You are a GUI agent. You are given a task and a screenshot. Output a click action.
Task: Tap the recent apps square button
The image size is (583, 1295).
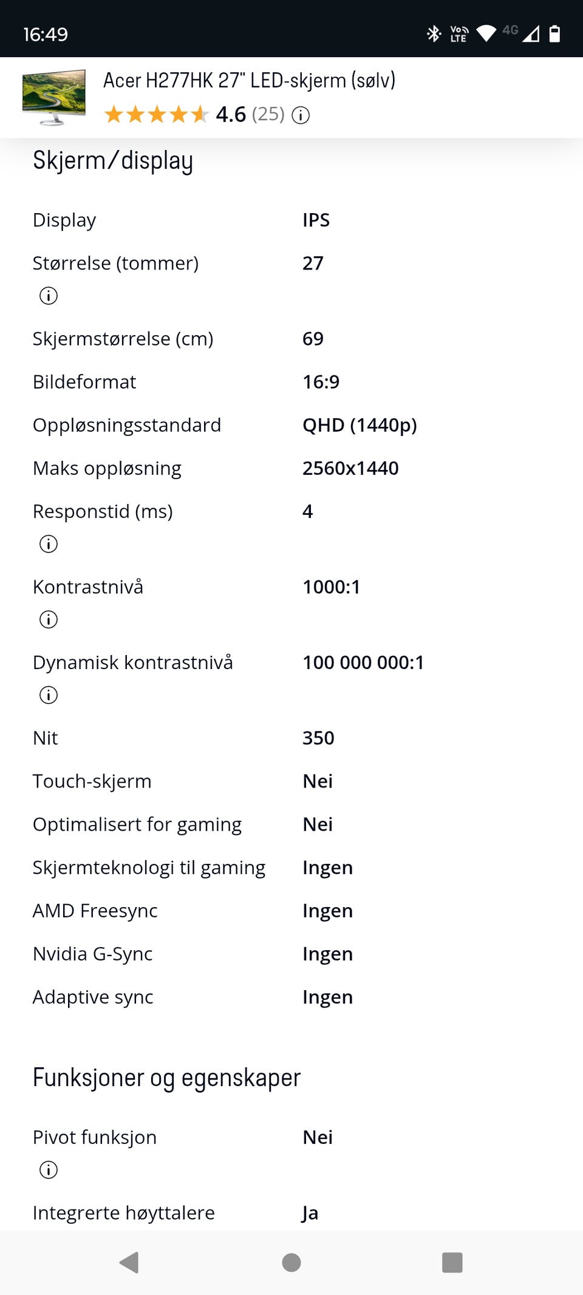point(452,1262)
